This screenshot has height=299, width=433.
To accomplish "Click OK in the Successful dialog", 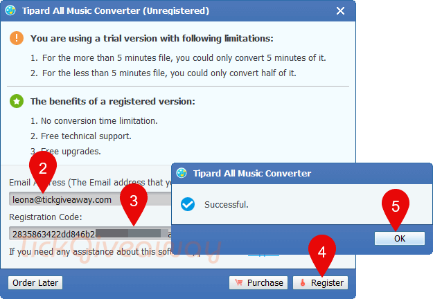I will 400,238.
